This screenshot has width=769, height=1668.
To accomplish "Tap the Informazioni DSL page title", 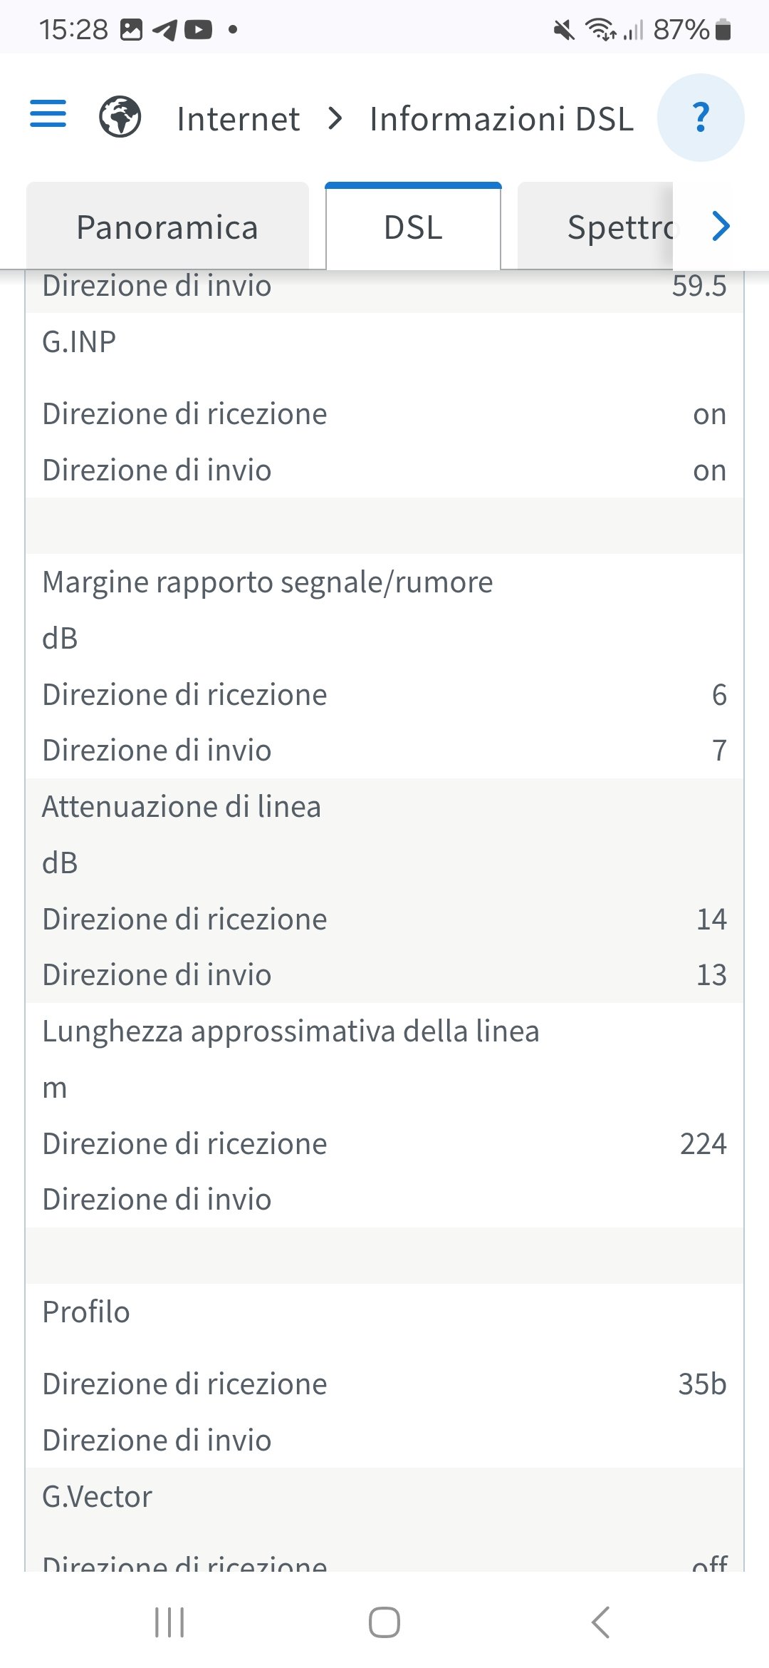I will (x=501, y=119).
